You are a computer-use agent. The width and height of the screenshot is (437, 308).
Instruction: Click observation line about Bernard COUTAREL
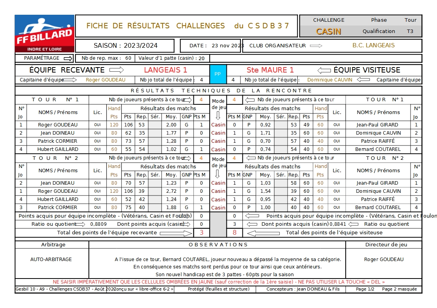tap(228, 260)
